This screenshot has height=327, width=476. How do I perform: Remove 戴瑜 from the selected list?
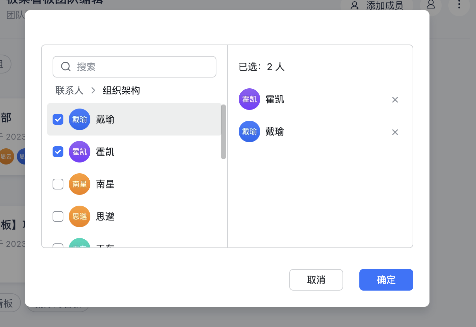click(395, 132)
